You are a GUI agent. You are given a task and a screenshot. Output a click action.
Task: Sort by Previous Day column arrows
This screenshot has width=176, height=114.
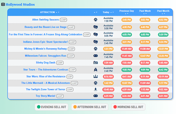tap(127, 14)
